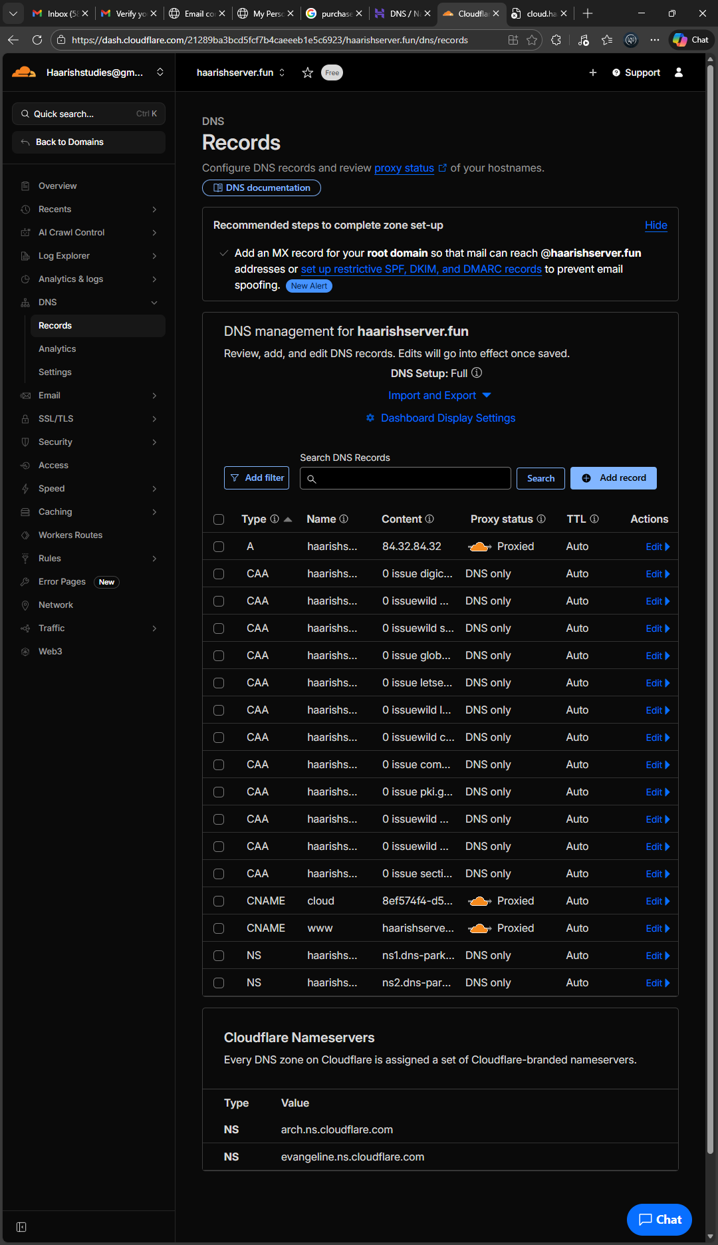Select the A record checkbox
The height and width of the screenshot is (1245, 718).
[x=219, y=547]
